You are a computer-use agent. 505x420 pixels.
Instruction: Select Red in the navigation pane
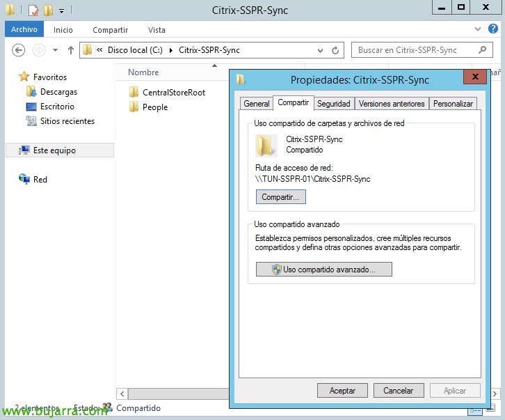point(40,180)
